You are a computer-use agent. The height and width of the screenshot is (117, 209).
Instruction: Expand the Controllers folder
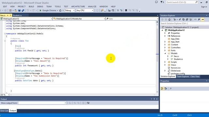[x=165, y=48]
